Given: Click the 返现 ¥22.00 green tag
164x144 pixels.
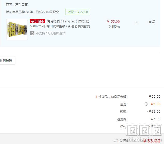Looking at the screenshot, I should tap(77, 12).
